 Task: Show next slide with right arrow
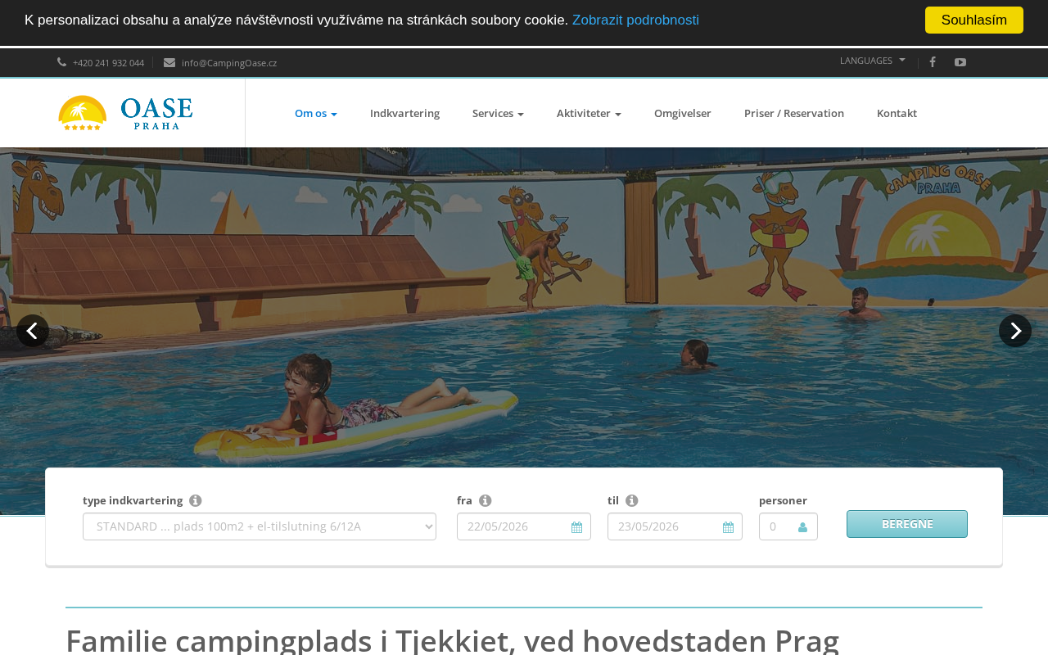pyautogui.click(x=1015, y=331)
